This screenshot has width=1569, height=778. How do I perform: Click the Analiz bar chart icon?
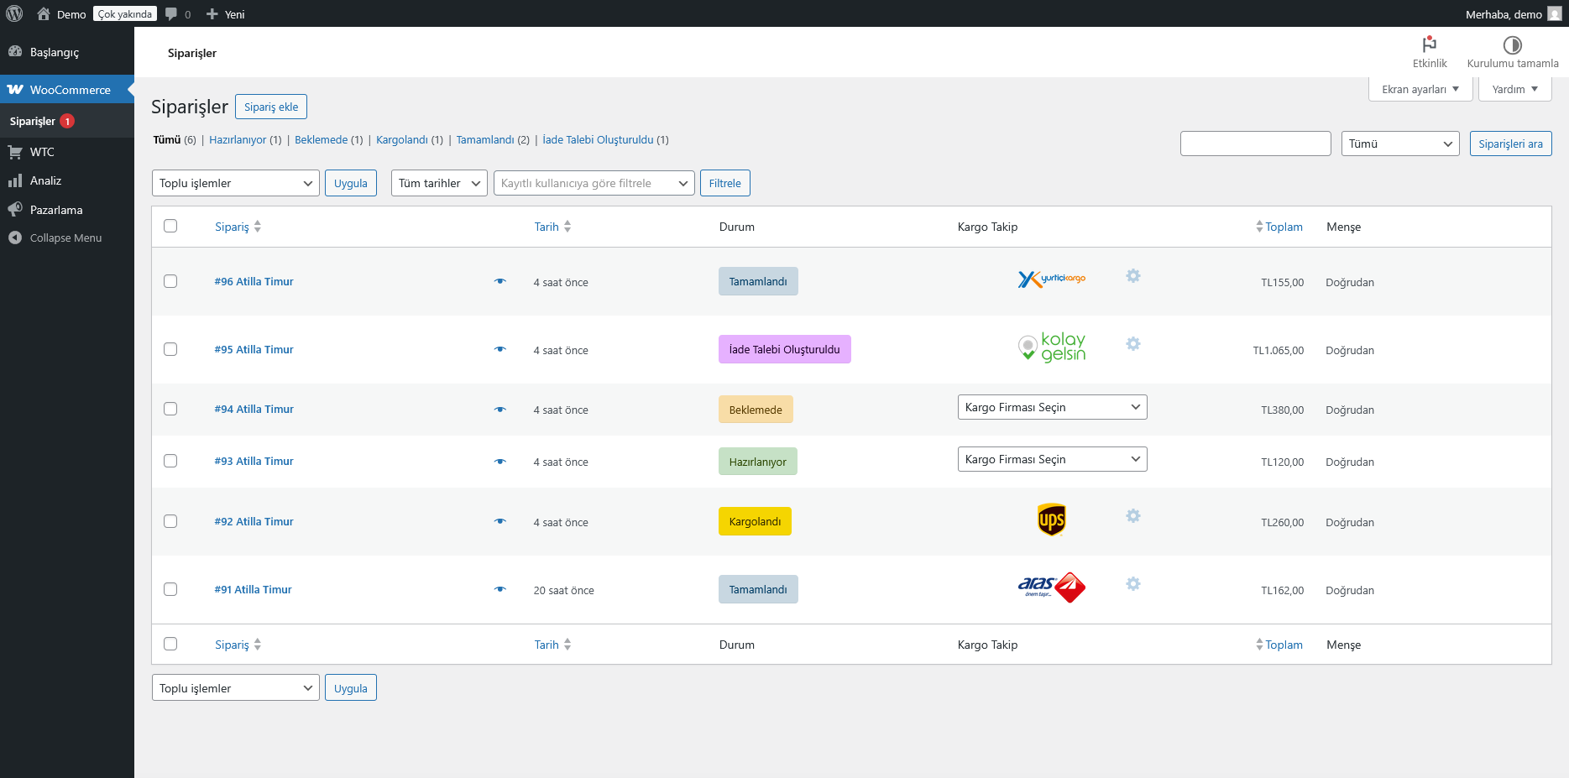15,180
